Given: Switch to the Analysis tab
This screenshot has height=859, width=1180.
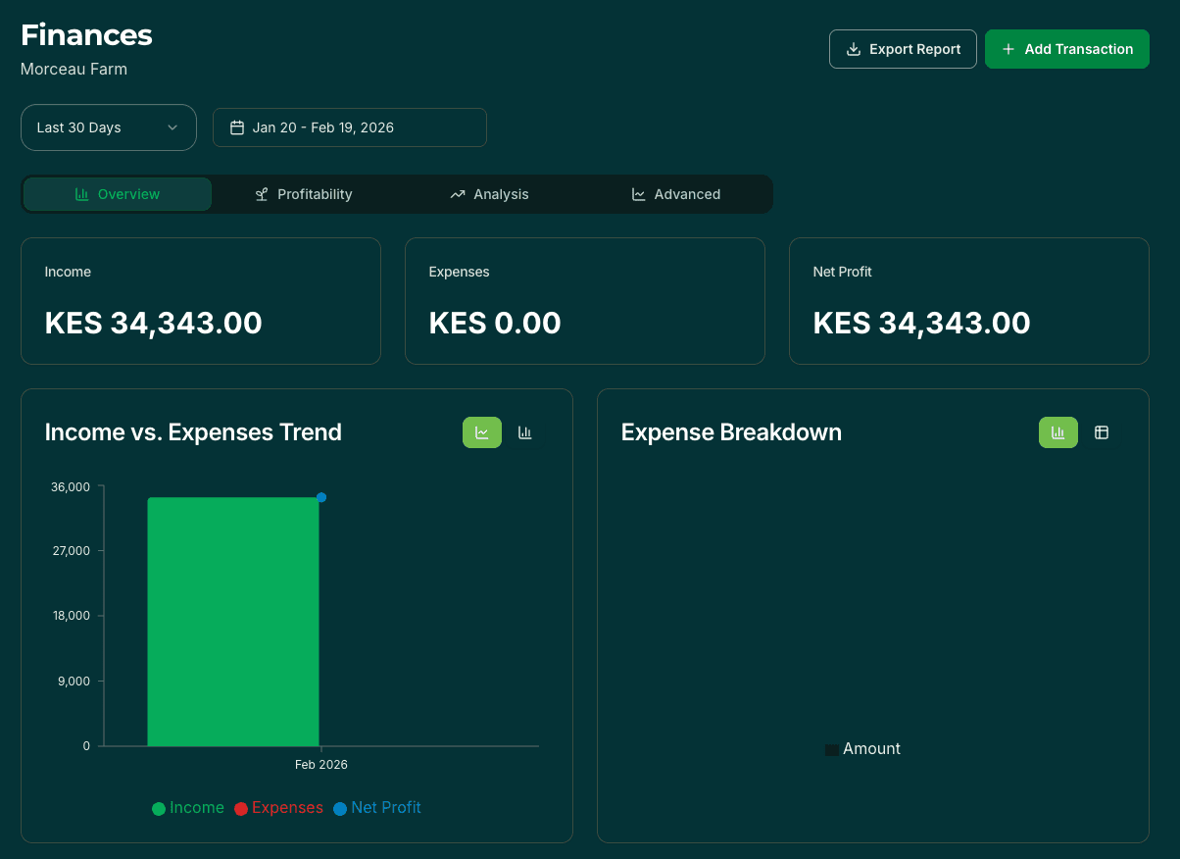Looking at the screenshot, I should pos(489,194).
